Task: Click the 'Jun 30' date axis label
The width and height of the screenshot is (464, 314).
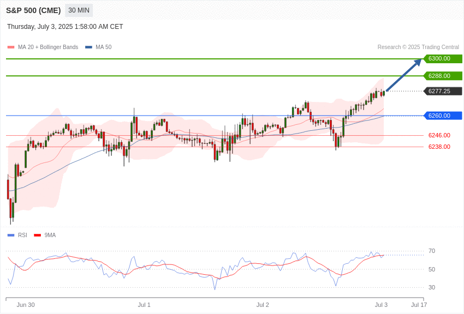Action: tap(26, 305)
